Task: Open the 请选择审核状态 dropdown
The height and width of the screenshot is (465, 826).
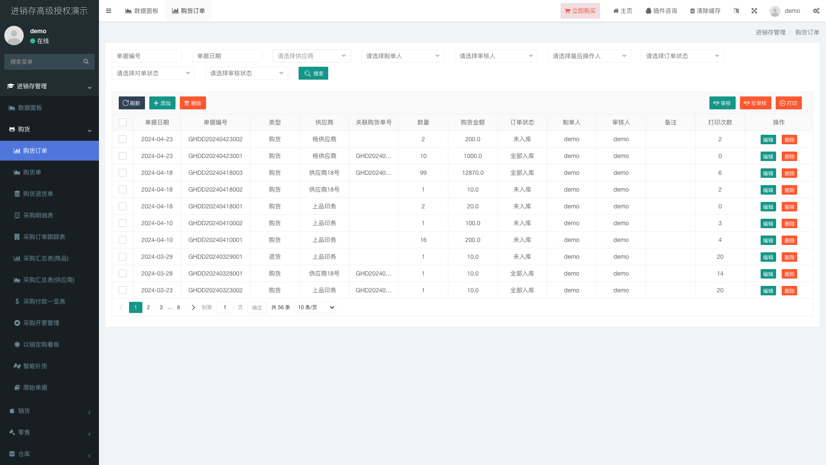Action: click(247, 73)
